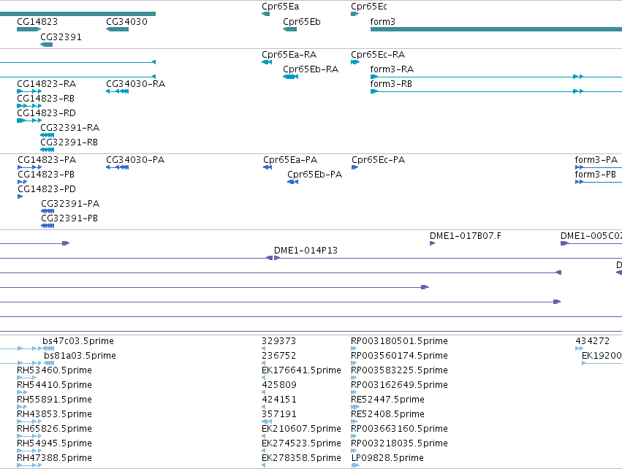
Task: Click the form3-PB protein label
Action: 596,175
